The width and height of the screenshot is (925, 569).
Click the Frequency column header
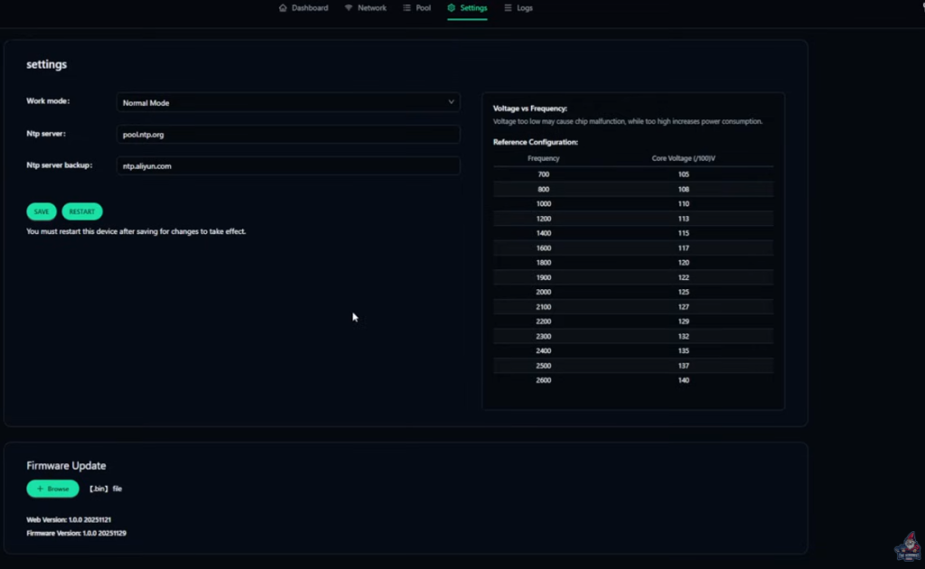pyautogui.click(x=543, y=158)
